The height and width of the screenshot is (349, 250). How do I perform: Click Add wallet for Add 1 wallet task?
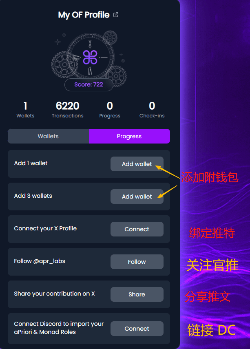pos(137,164)
